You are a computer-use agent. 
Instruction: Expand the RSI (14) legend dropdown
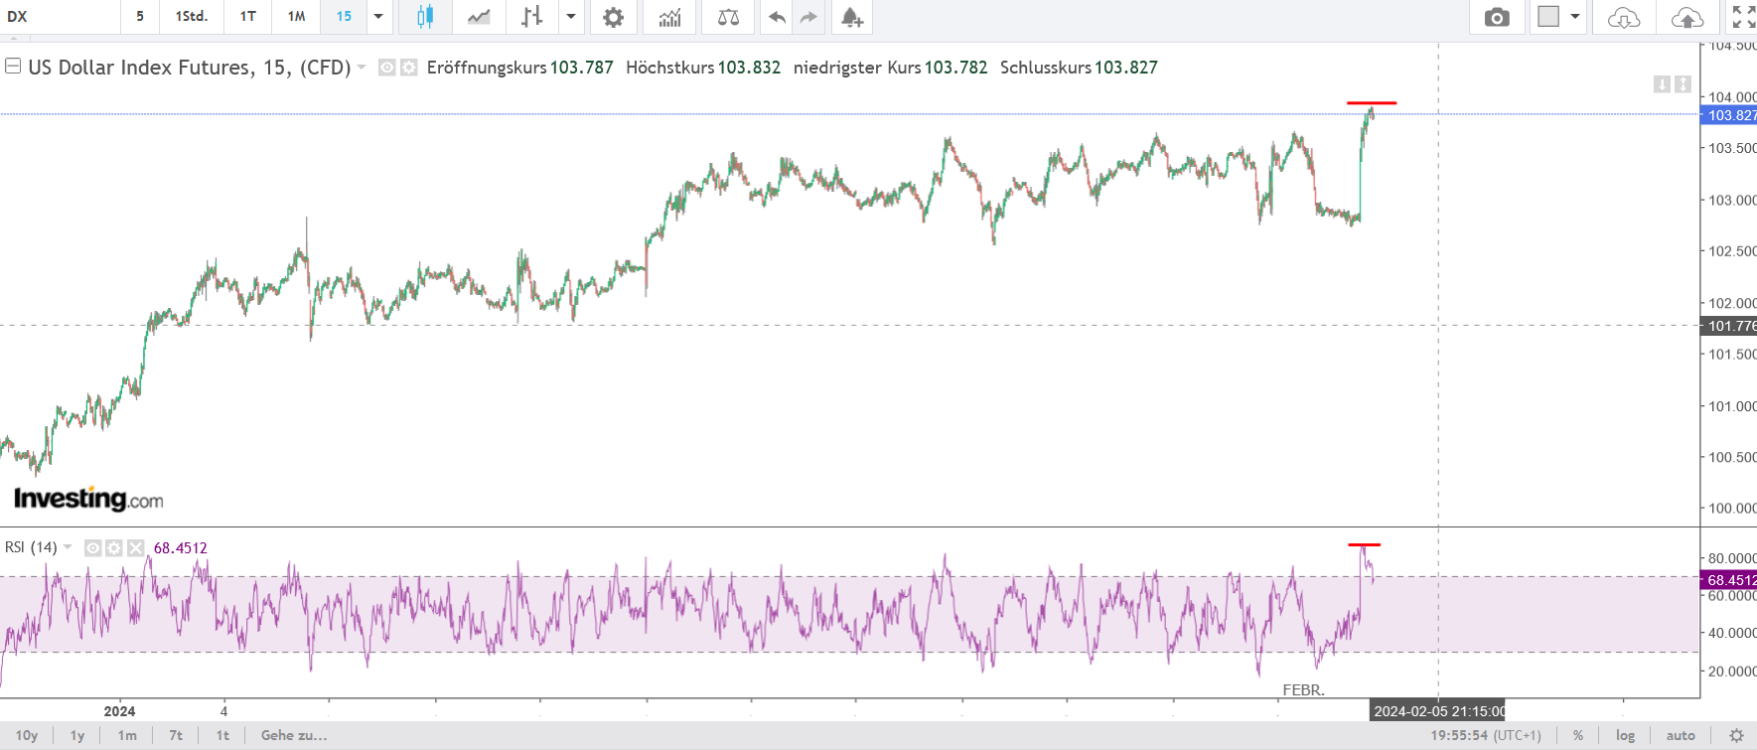pyautogui.click(x=68, y=547)
